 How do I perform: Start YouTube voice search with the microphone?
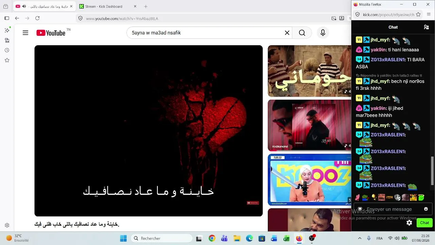click(323, 33)
